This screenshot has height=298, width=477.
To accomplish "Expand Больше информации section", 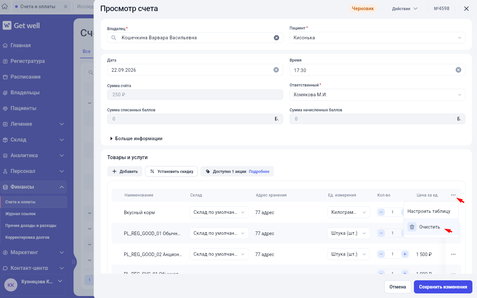I will tap(136, 139).
